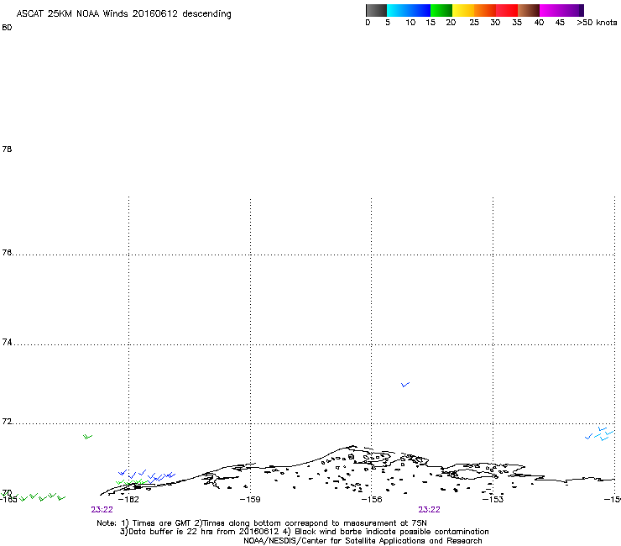Click the gray 0–5 knots color bar segment
Image resolution: width=621 pixels, height=546 pixels.
click(376, 10)
